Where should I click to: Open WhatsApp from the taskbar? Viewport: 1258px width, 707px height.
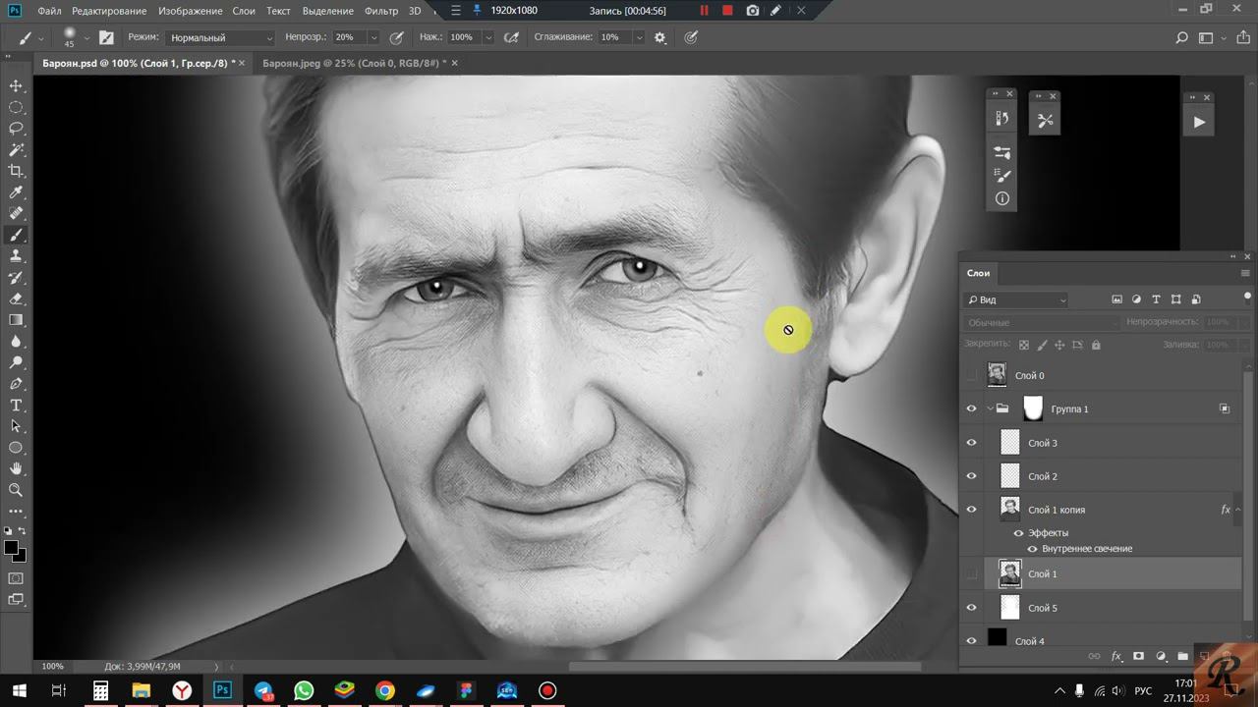(304, 691)
